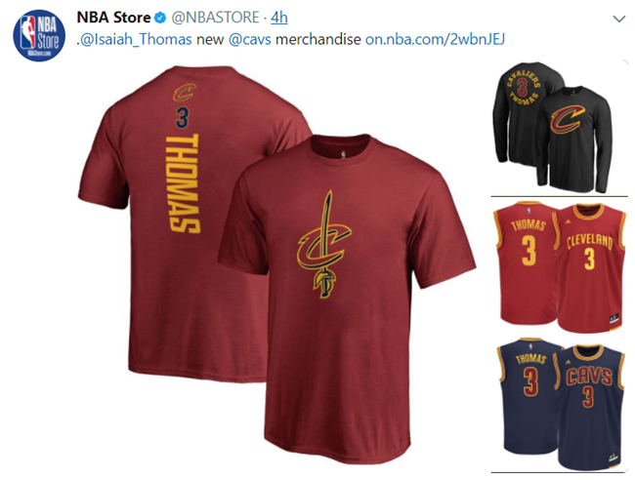Image resolution: width=635 pixels, height=480 pixels.
Task: Click the blue verified badge icon
Action: click(161, 18)
